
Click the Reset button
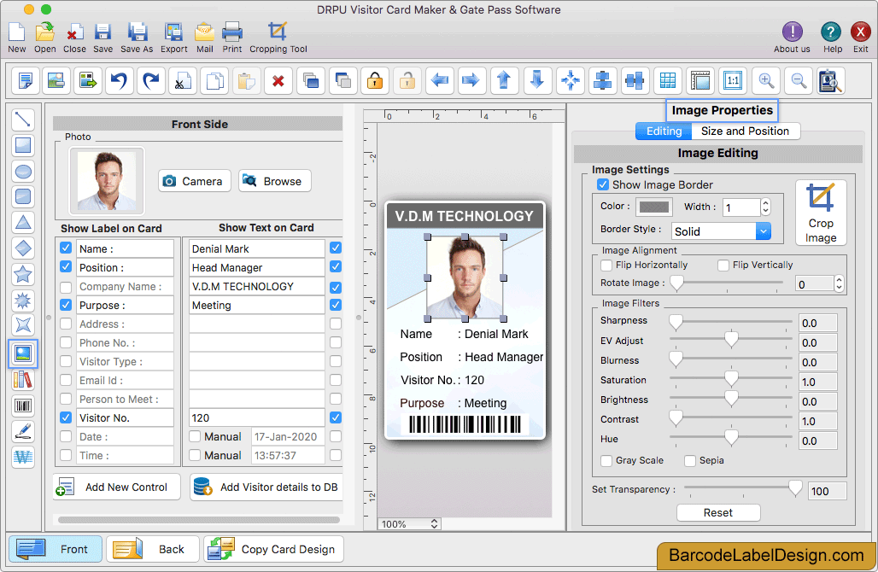(718, 513)
